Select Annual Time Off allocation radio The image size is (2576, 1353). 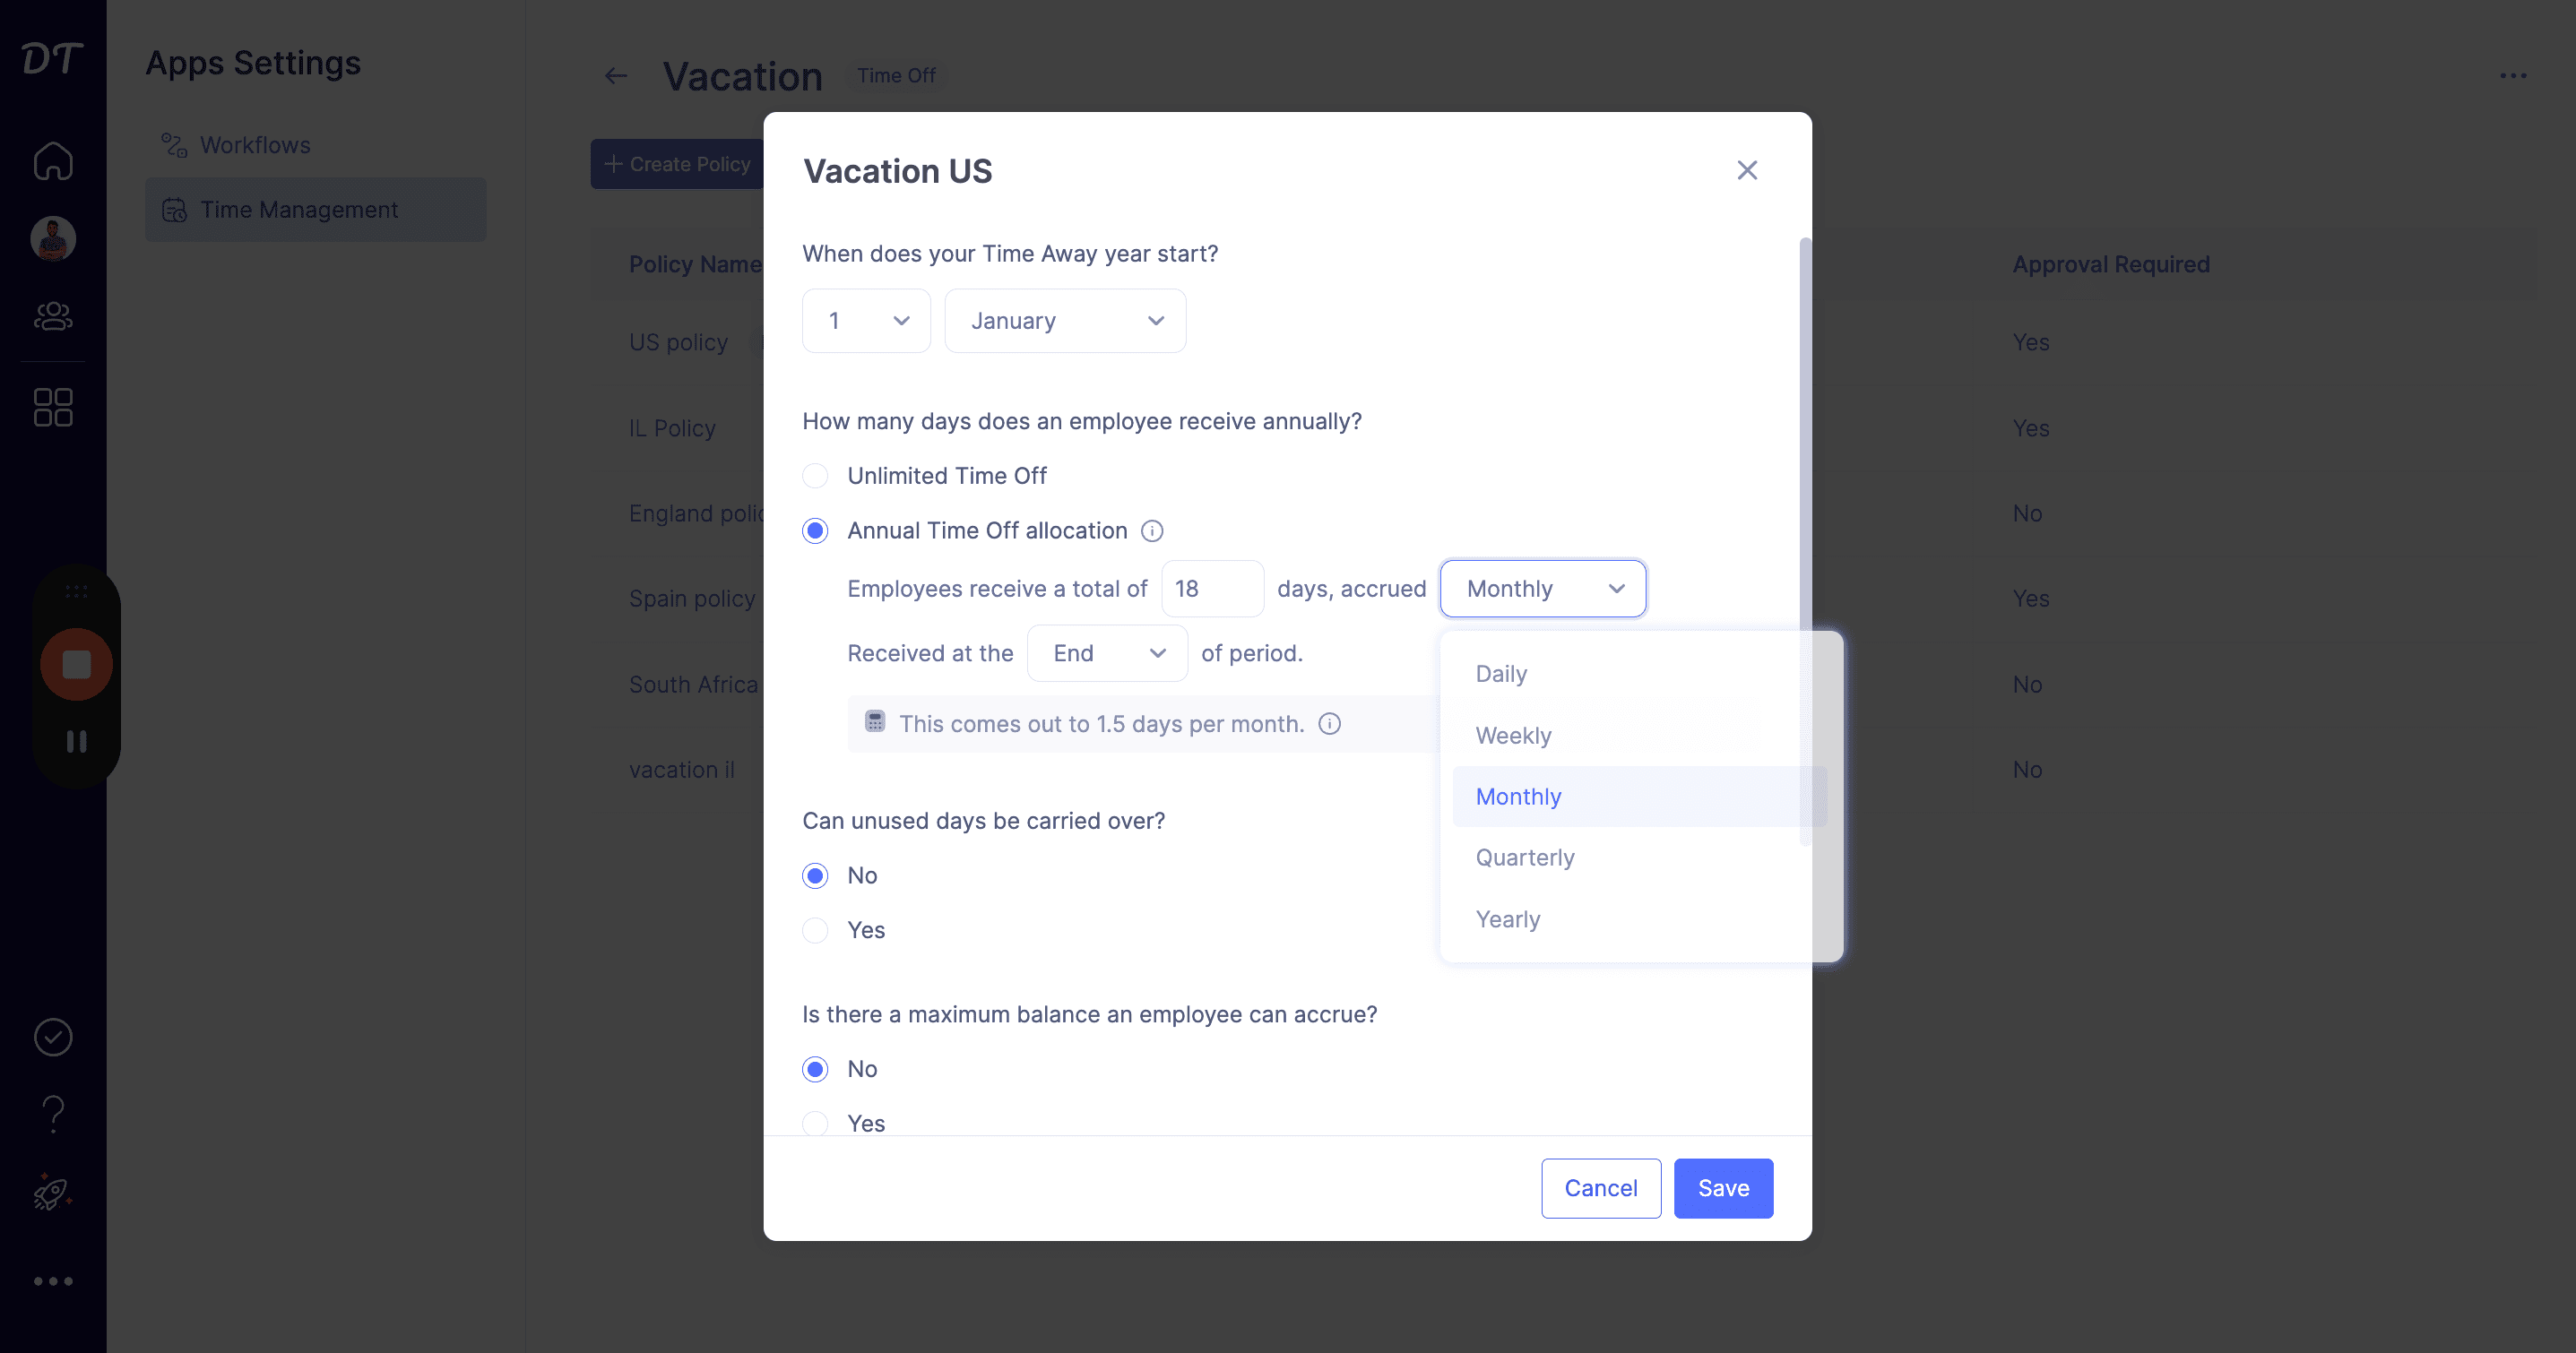coord(815,531)
